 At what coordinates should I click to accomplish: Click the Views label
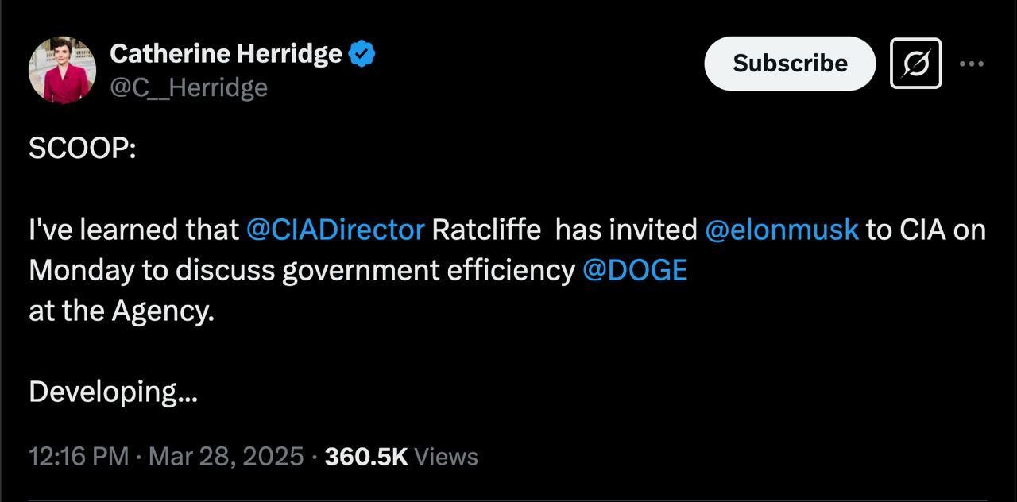446,457
